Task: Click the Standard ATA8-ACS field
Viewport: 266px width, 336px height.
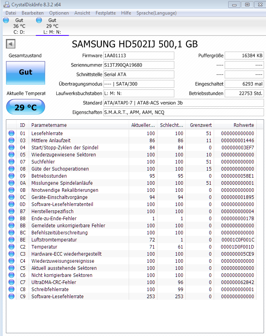Action: pos(184,103)
